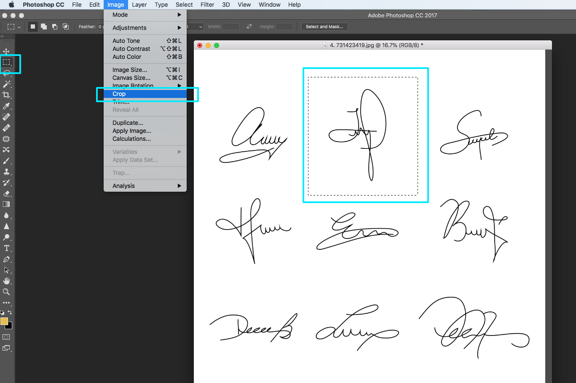
Task: Click the Select and Mask button
Action: coord(324,26)
